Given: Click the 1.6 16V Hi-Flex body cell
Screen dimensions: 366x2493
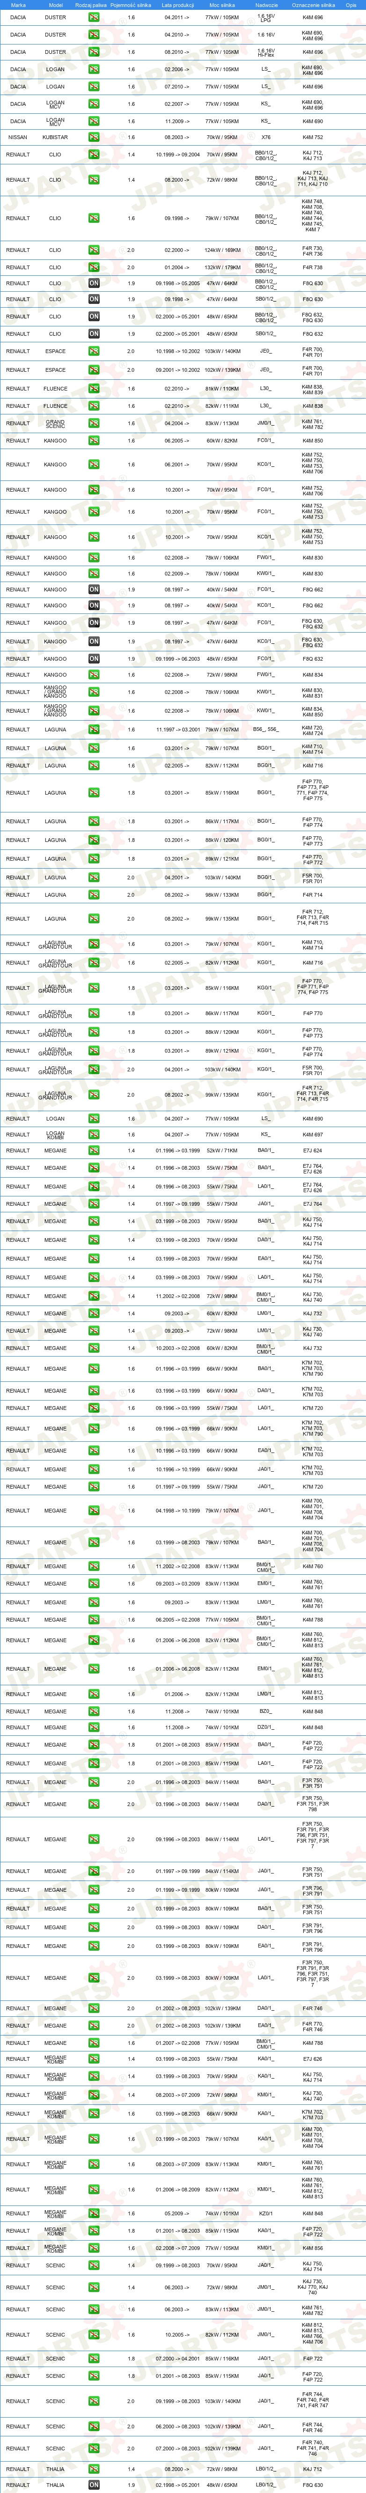Looking at the screenshot, I should pos(266,52).
